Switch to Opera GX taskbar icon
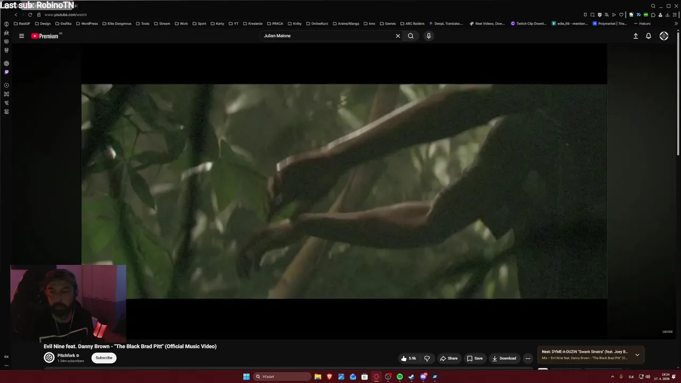This screenshot has width=681, height=383. coord(376,377)
